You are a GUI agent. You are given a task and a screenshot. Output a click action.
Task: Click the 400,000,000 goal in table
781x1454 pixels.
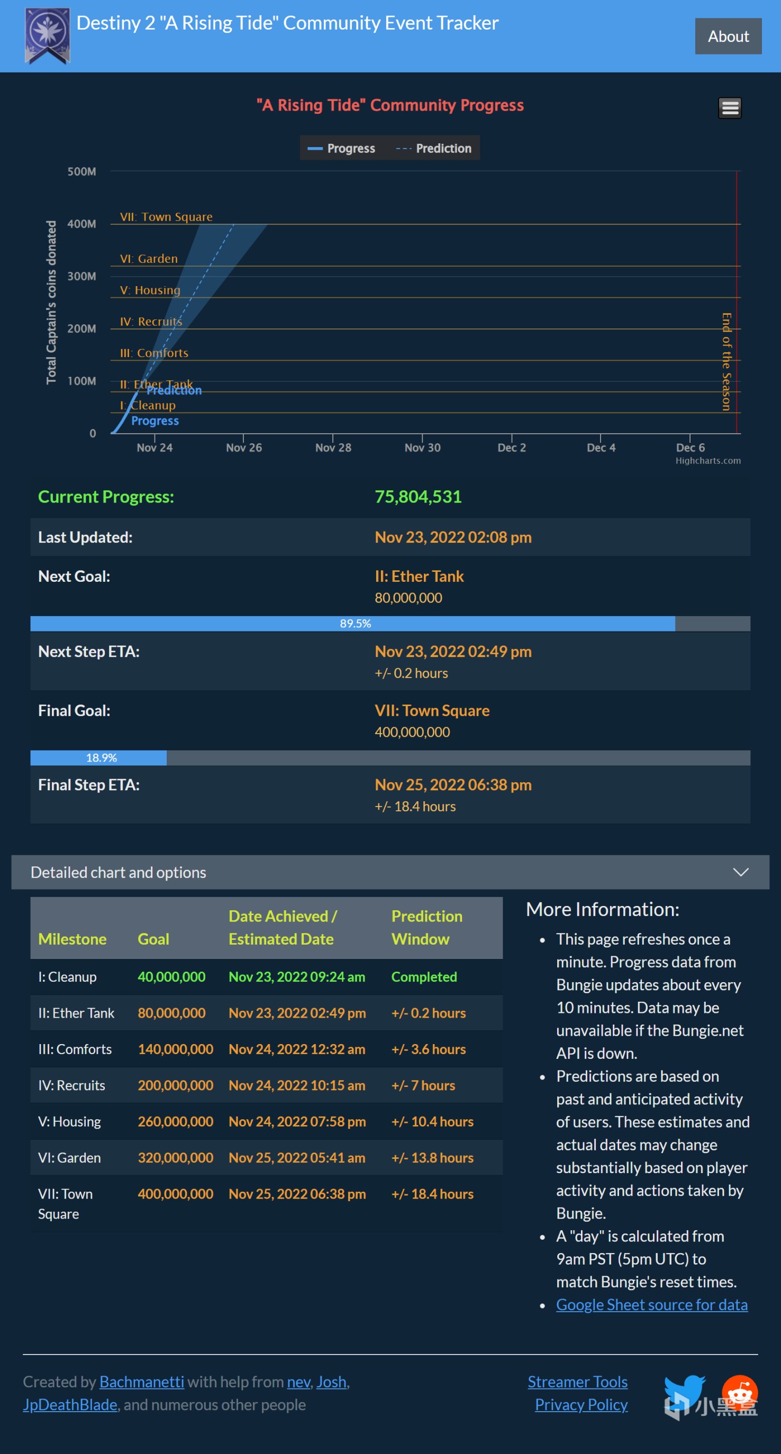click(x=176, y=1193)
